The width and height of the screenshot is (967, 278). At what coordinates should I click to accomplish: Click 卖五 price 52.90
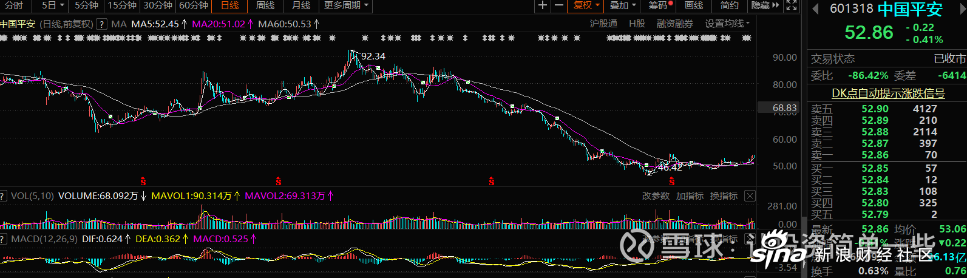(x=875, y=109)
